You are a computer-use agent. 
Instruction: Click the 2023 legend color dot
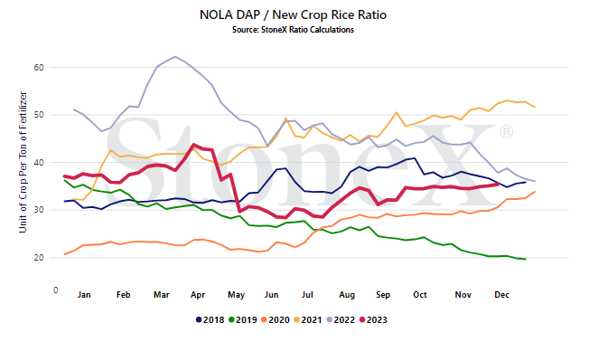coord(362,319)
